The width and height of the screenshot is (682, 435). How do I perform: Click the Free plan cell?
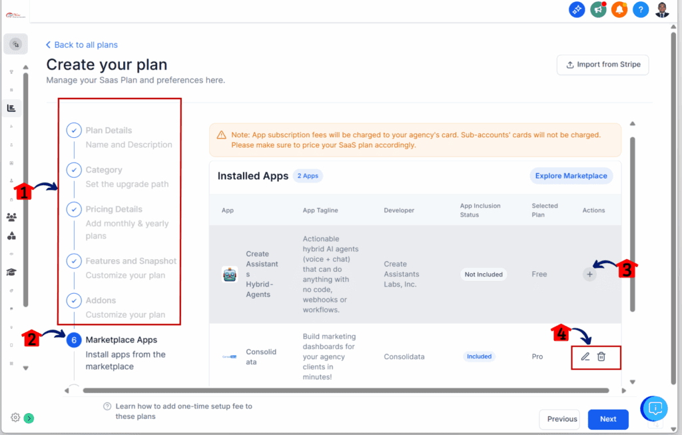point(539,274)
